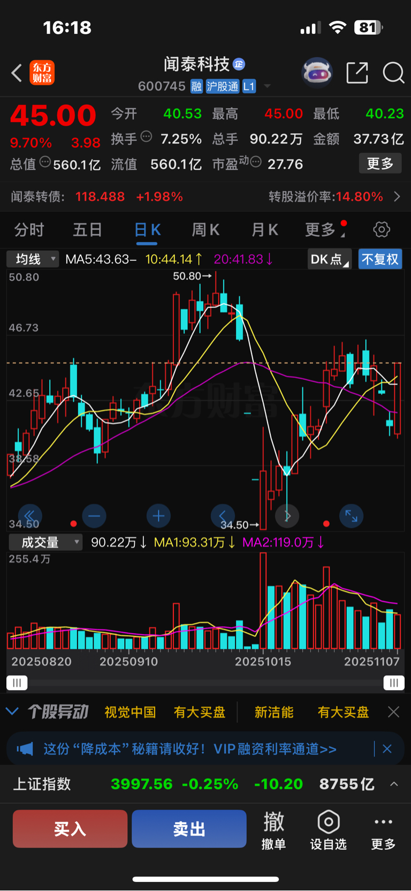Tap the double-left fast rewind chart button
411x891 pixels.
click(29, 516)
